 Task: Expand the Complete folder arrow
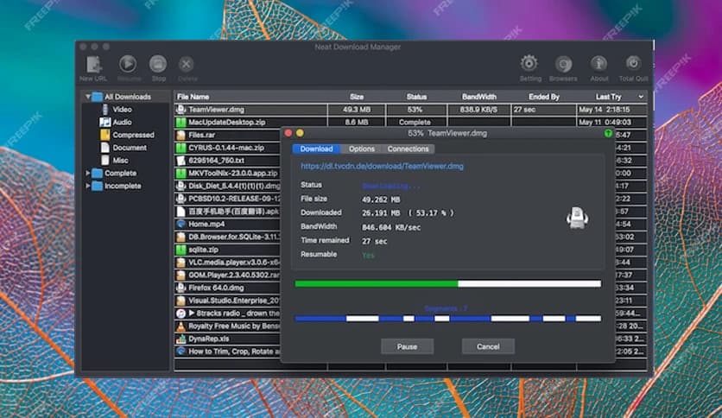(87, 173)
